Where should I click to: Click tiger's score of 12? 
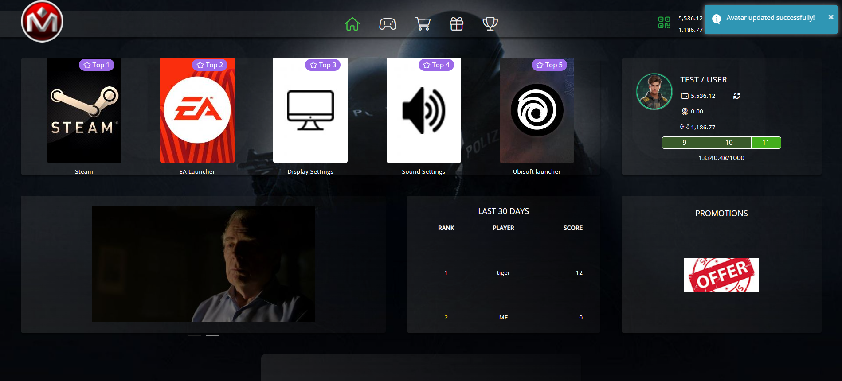coord(579,273)
